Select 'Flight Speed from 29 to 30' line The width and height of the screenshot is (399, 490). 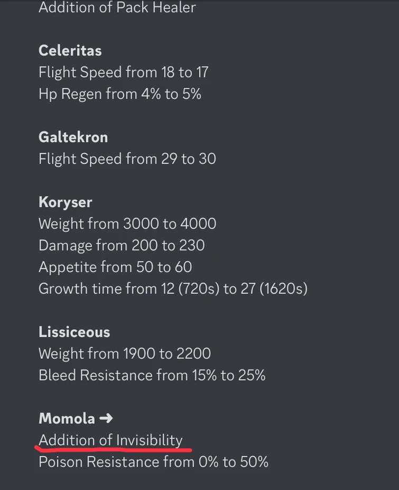[x=127, y=159]
